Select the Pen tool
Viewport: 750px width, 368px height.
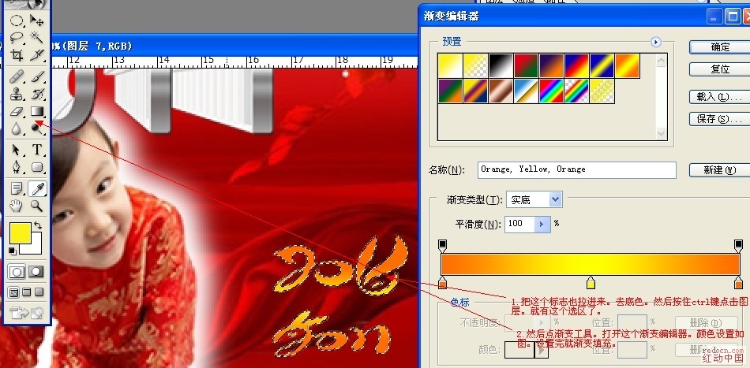[17, 167]
